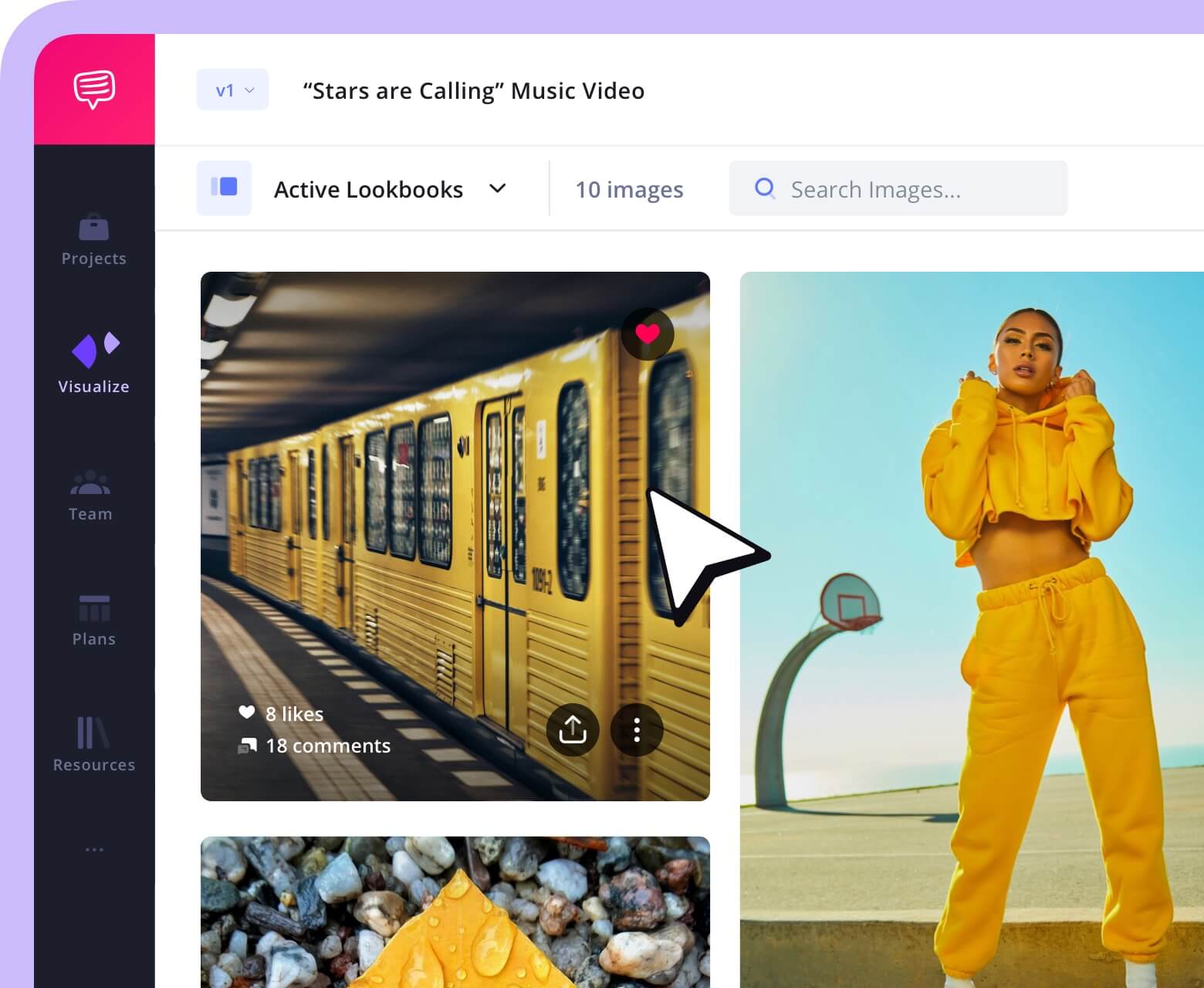Screen dimensions: 1204x988
Task: Select the Projects sidebar icon
Action: (x=94, y=228)
